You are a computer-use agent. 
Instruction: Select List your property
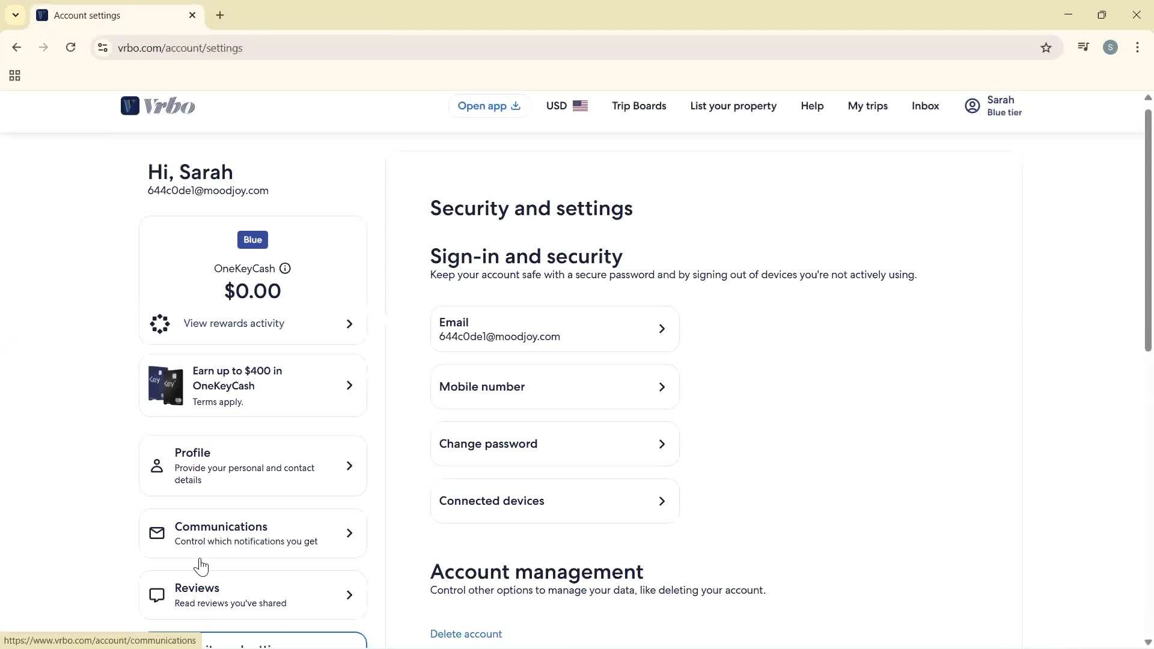[x=733, y=106]
